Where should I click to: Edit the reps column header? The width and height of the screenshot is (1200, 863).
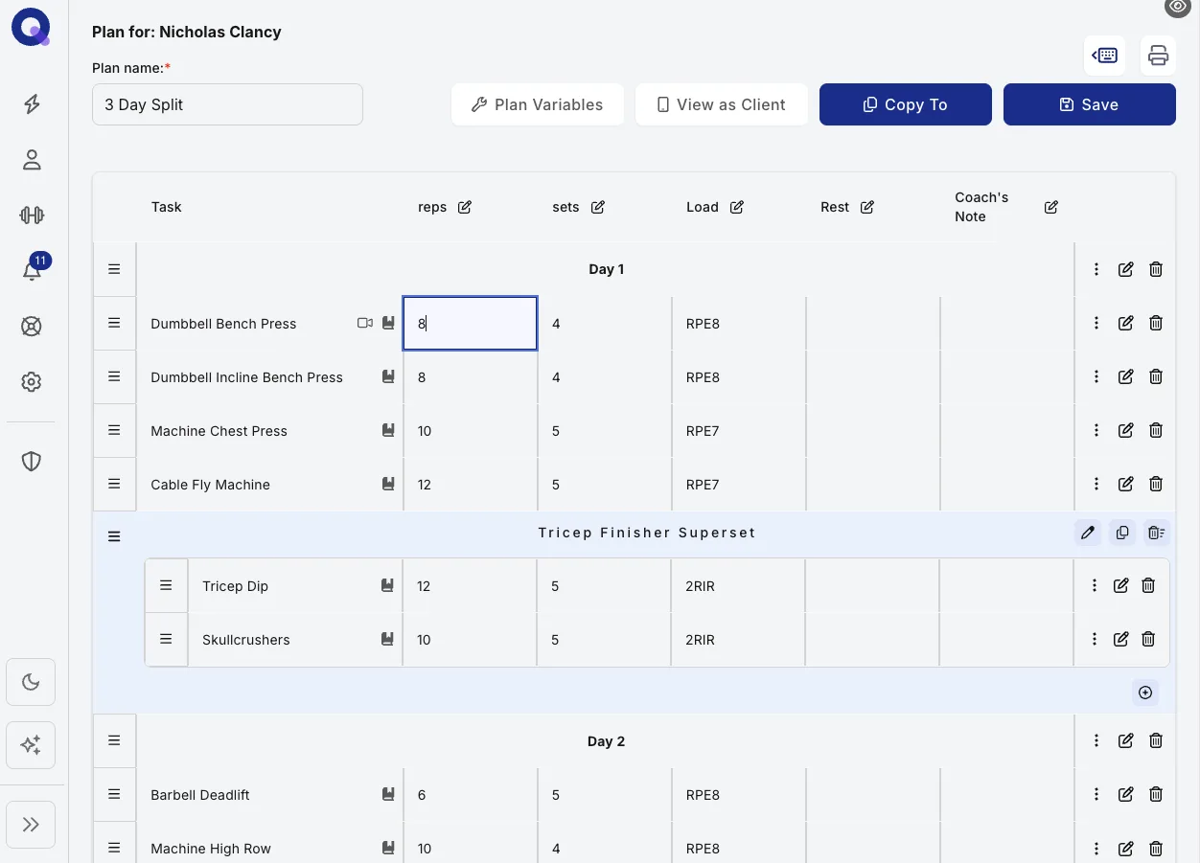click(x=465, y=207)
